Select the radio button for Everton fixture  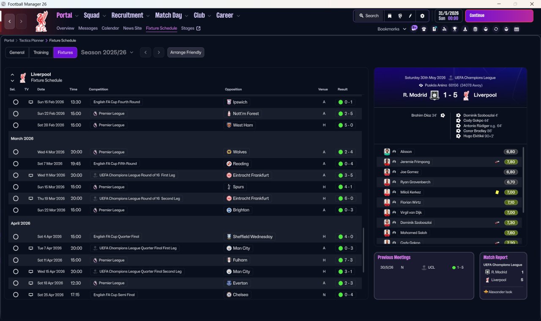coord(16,283)
